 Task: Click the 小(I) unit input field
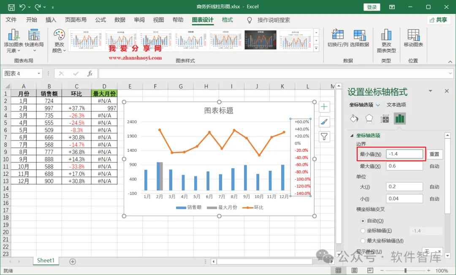(x=404, y=199)
